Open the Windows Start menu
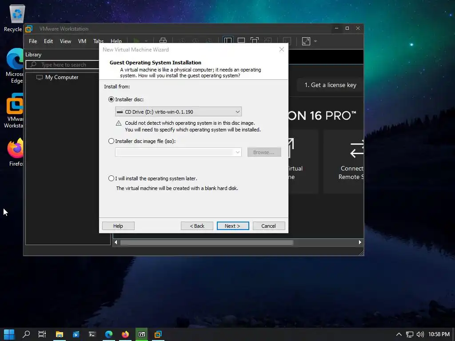Viewport: 455px width, 341px height. [9, 334]
